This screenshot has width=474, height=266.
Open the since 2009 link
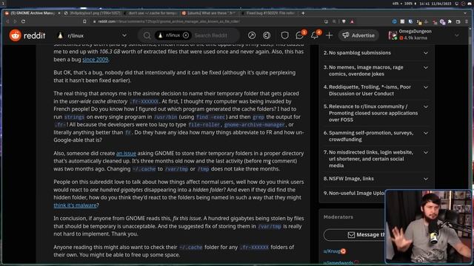[x=96, y=59]
